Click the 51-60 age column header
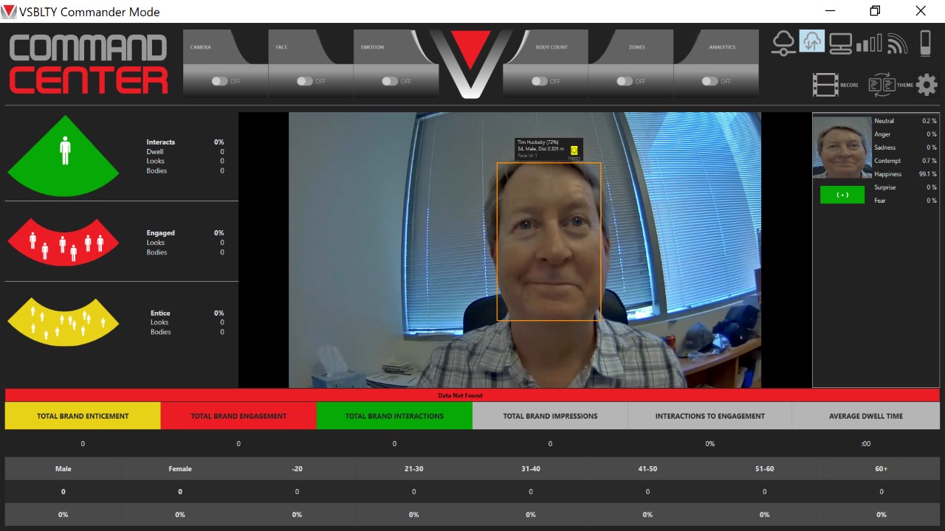Image resolution: width=945 pixels, height=531 pixels. pos(765,468)
